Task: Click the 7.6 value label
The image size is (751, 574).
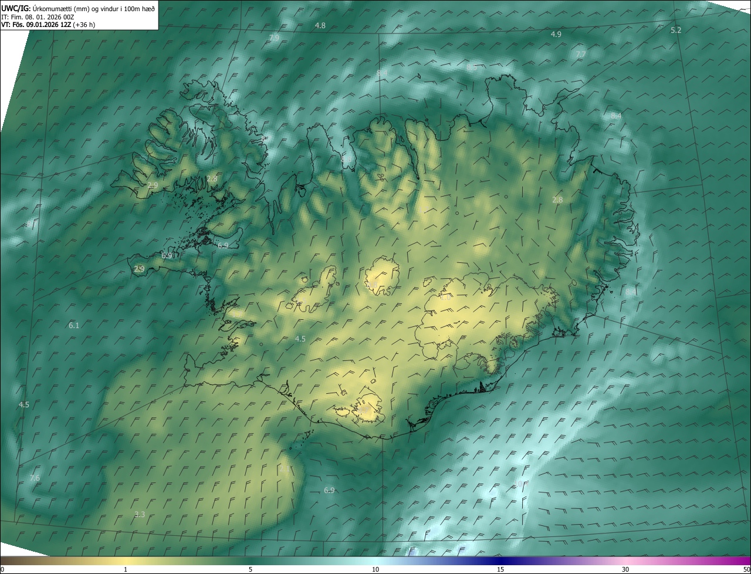Action: (x=35, y=478)
